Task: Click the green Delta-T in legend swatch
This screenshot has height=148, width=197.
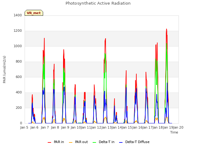Action: pos(94,142)
